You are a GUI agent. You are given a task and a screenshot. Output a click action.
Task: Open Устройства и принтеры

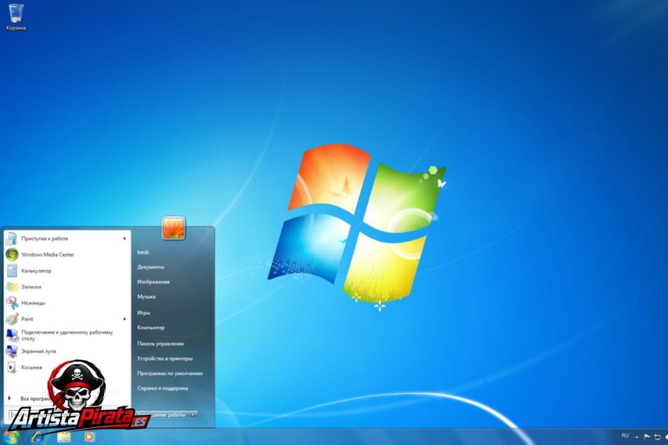coord(165,358)
